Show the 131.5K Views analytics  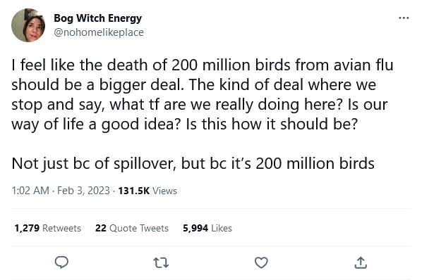point(147,191)
